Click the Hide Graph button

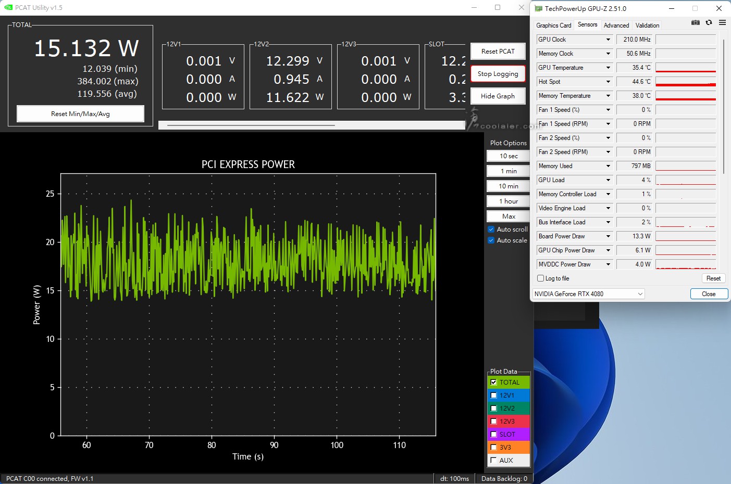tap(498, 96)
